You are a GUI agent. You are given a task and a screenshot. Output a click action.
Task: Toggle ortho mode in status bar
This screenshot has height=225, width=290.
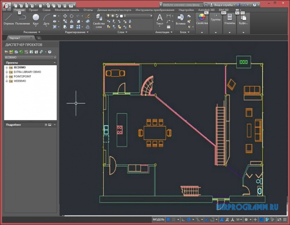click(183, 219)
